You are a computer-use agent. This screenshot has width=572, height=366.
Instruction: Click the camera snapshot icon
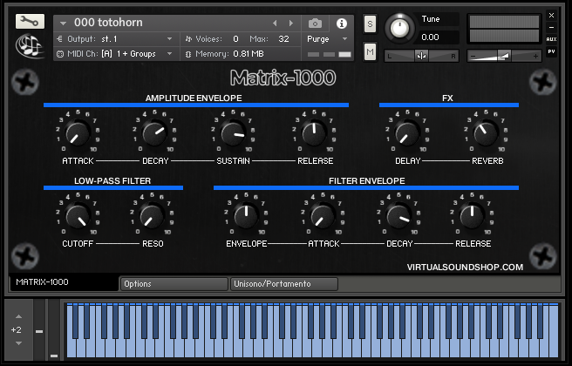tap(315, 23)
